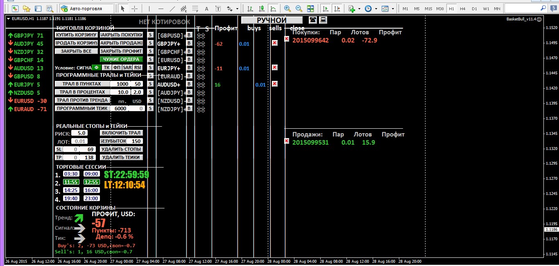Click the РУЧНОЙ mode button
The height and width of the screenshot is (266, 559).
point(272,20)
